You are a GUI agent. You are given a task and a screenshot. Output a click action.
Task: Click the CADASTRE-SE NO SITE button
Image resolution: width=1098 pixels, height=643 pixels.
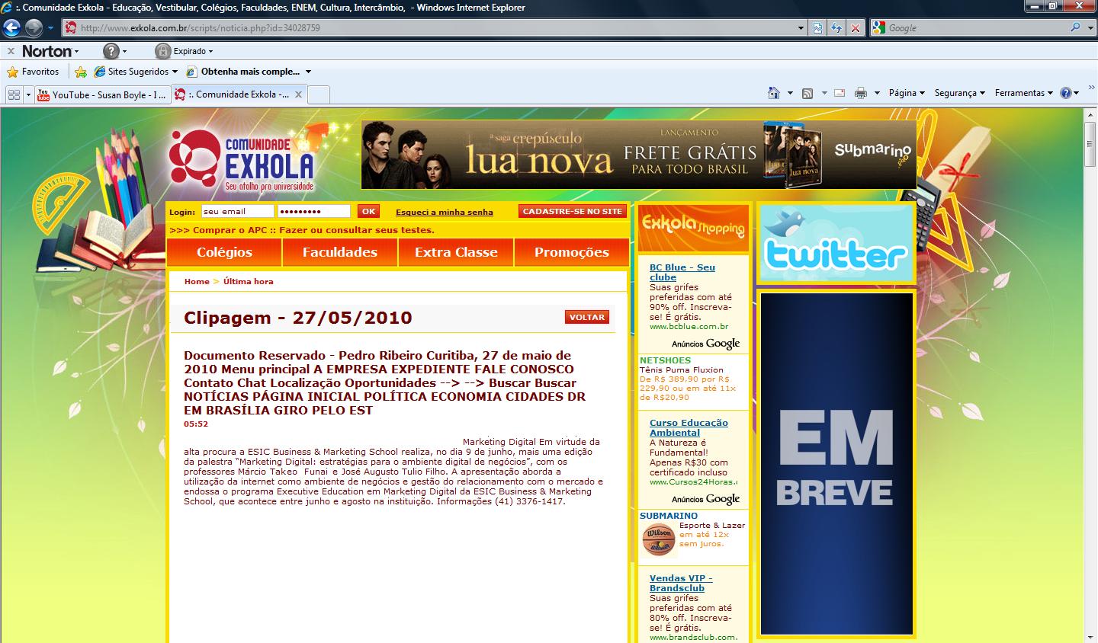(573, 211)
